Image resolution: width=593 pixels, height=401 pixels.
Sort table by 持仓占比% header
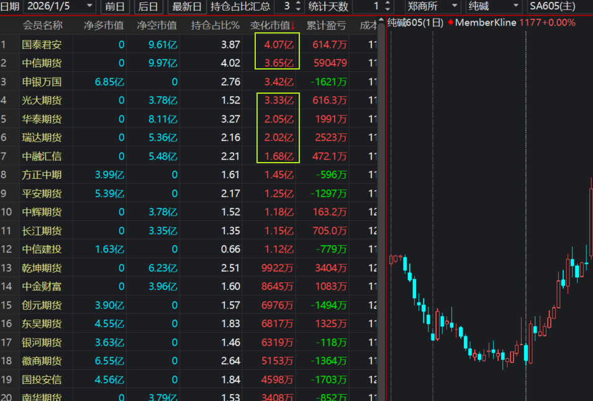(215, 25)
